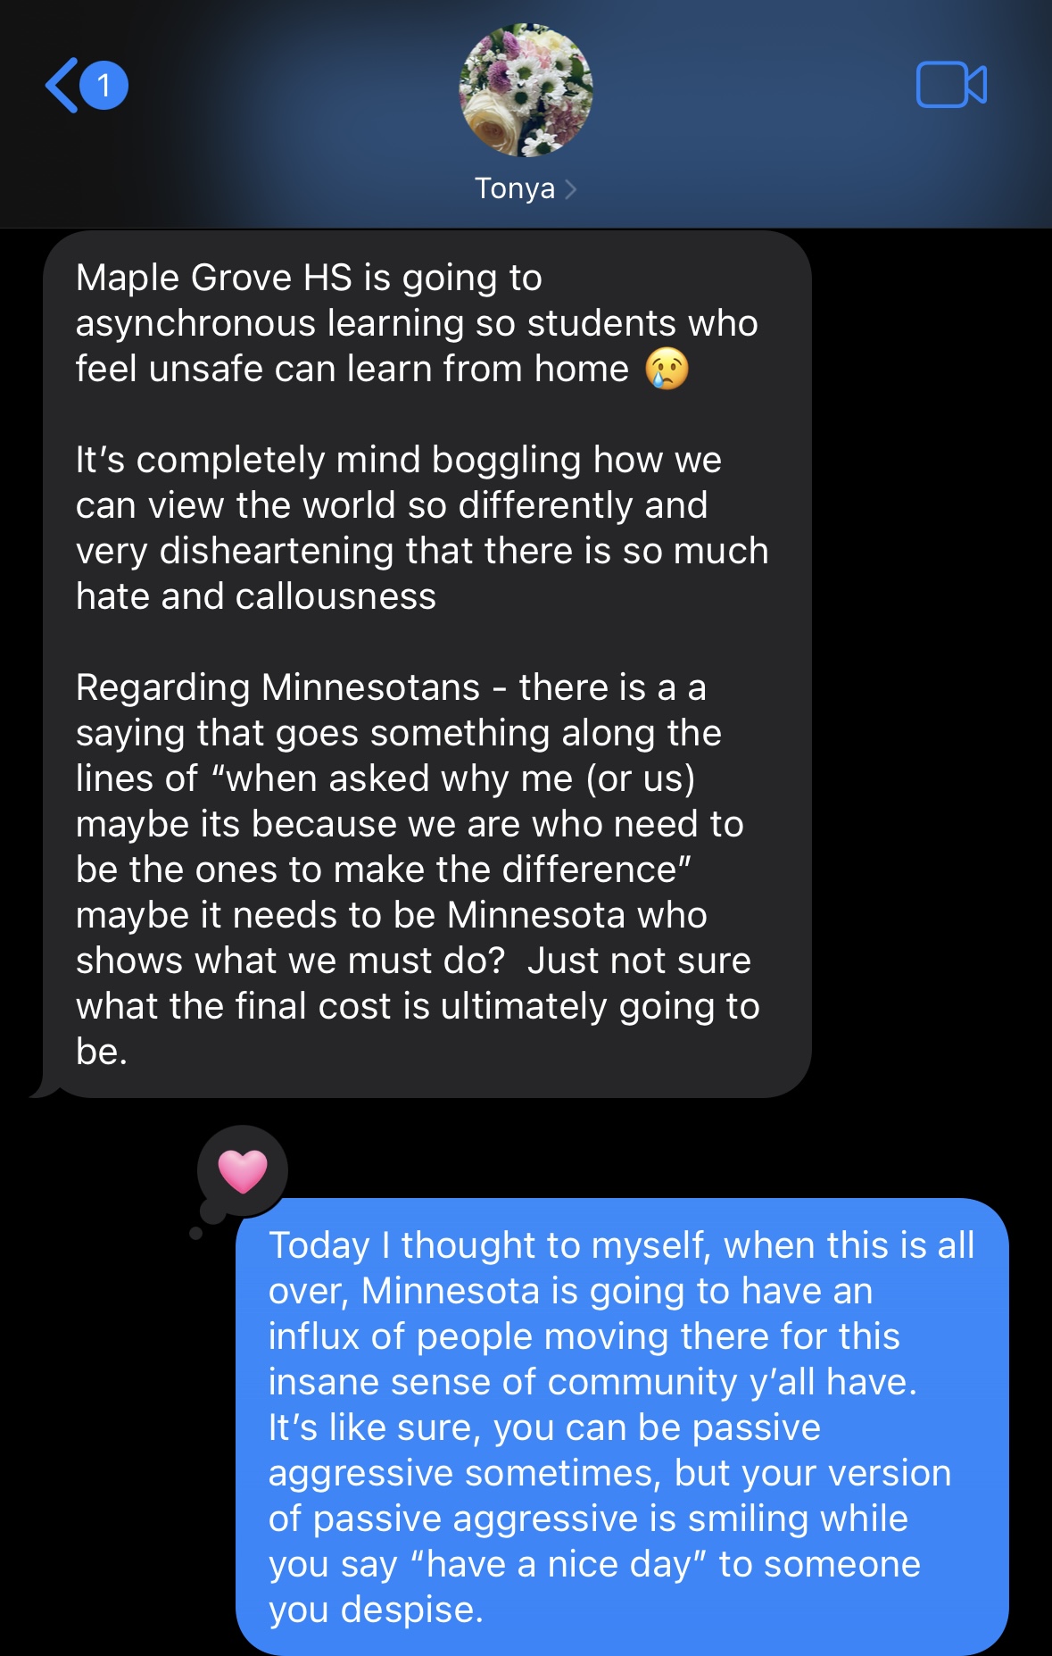The image size is (1052, 1656).
Task: Tap the crying face emoji
Action: point(667,369)
